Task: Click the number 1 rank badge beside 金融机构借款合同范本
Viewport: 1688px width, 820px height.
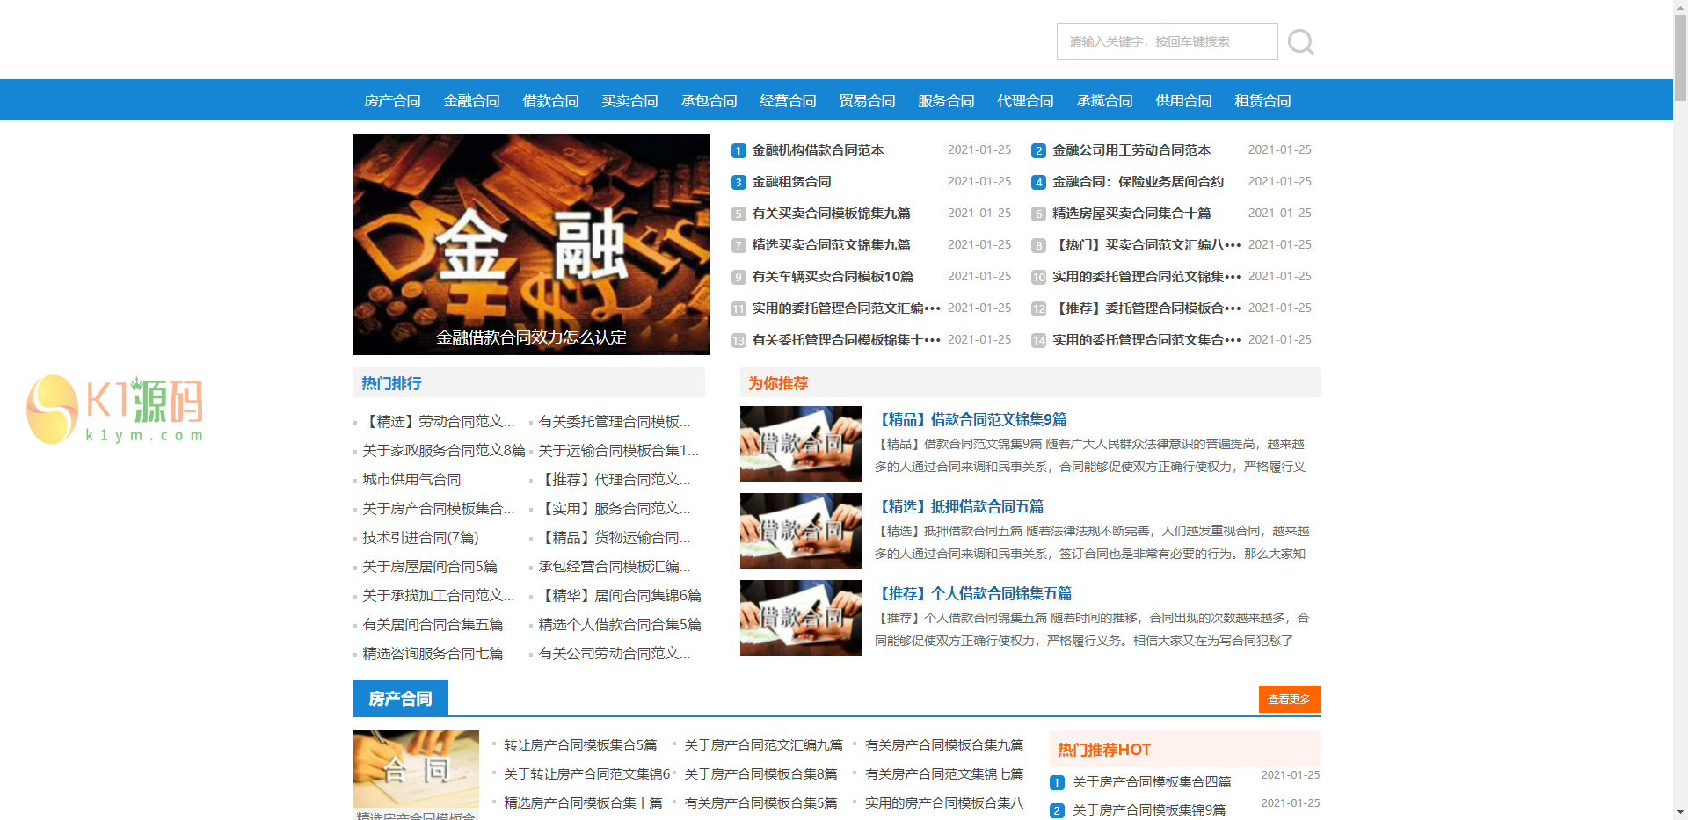Action: tap(738, 151)
